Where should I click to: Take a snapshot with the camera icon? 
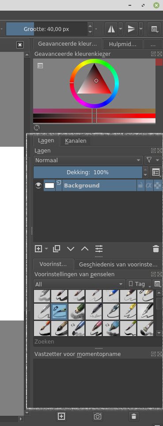98,416
